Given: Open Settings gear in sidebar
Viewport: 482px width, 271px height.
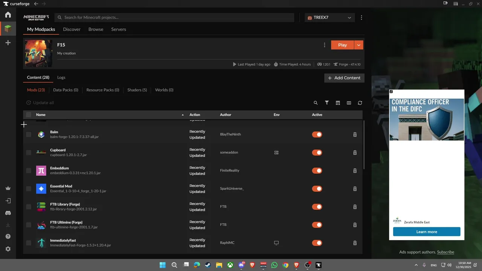Looking at the screenshot, I should 8,249.
